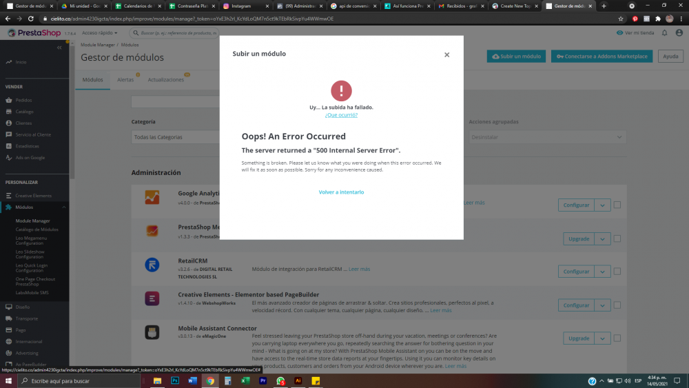Open Servicio al Cliente in sidebar

click(x=34, y=134)
